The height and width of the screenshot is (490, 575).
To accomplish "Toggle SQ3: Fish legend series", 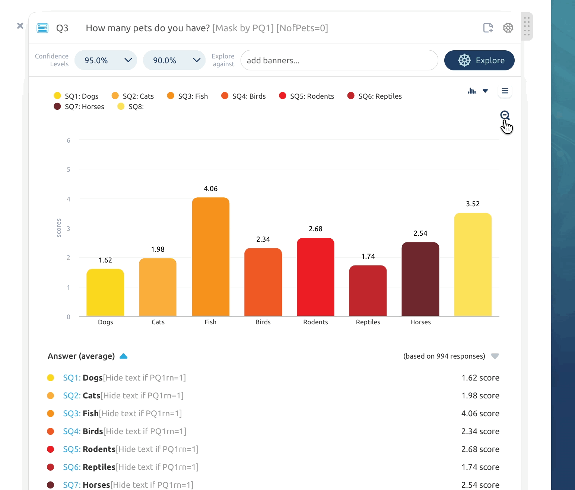I will pyautogui.click(x=188, y=96).
